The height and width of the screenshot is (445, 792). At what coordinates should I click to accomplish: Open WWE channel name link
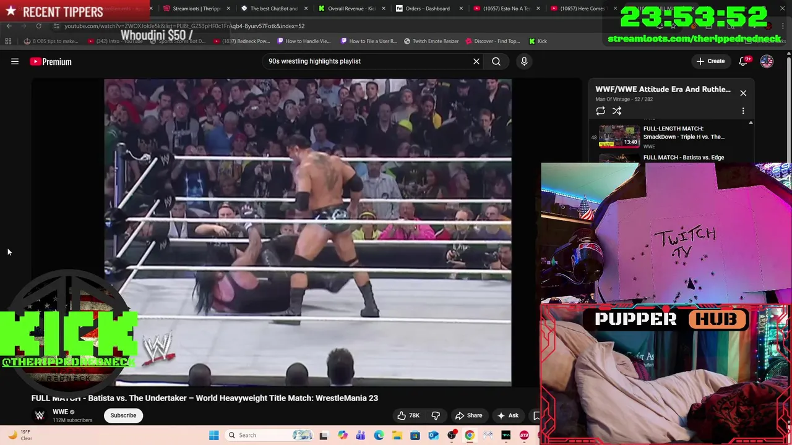coord(60,412)
